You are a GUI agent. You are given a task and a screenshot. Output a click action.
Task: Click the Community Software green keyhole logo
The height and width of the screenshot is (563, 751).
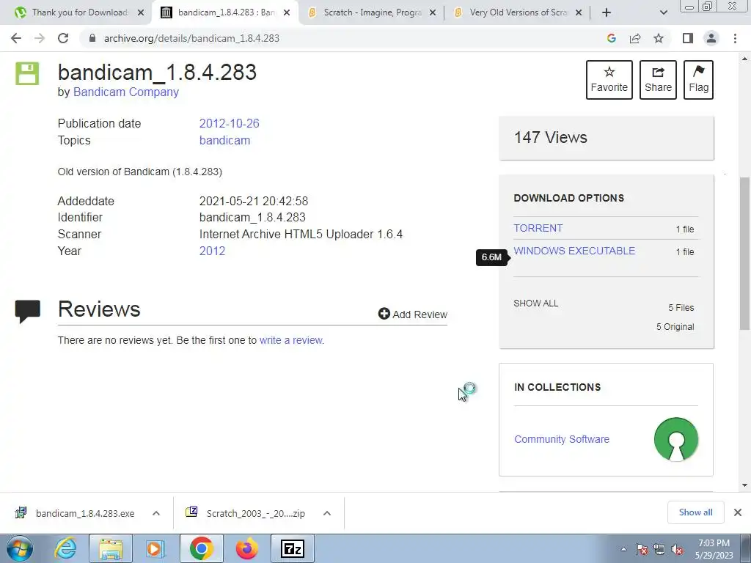(x=676, y=439)
